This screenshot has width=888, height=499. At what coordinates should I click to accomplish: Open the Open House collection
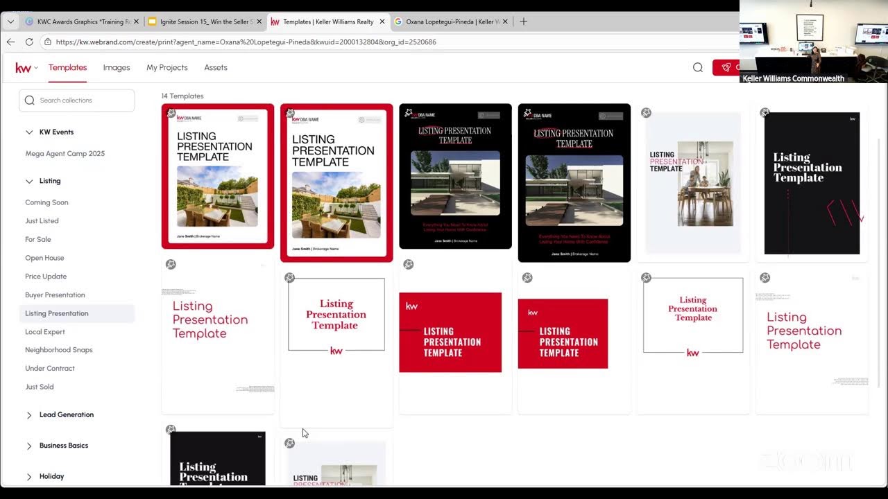tap(44, 258)
